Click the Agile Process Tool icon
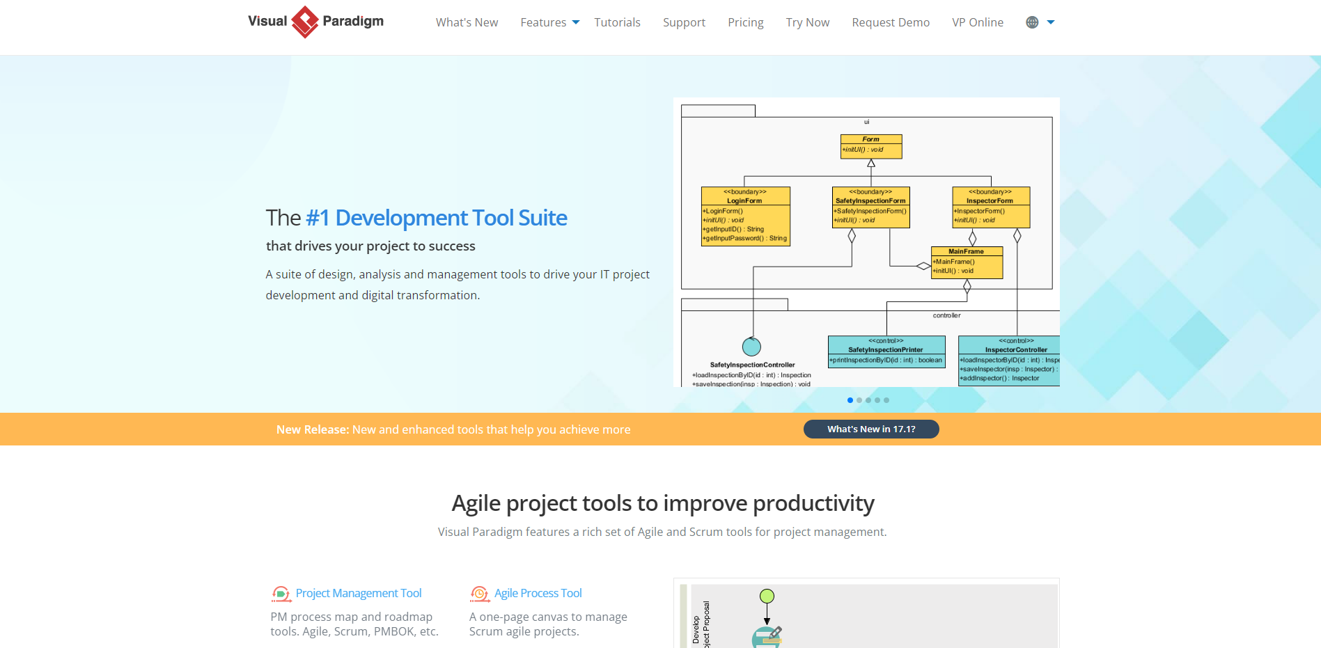This screenshot has width=1321, height=648. point(480,594)
